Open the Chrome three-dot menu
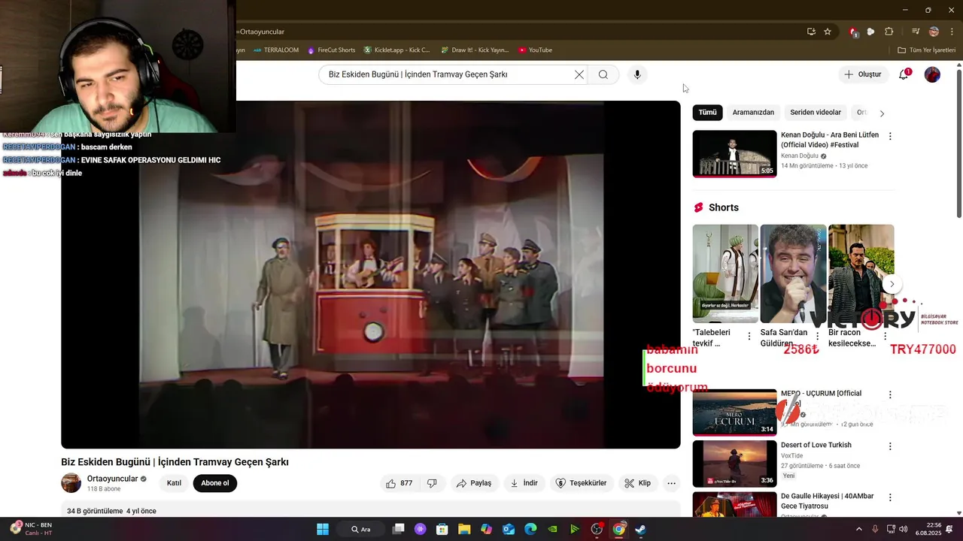This screenshot has width=963, height=541. [952, 32]
